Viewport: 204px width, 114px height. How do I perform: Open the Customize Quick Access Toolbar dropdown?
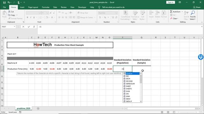click(x=24, y=2)
